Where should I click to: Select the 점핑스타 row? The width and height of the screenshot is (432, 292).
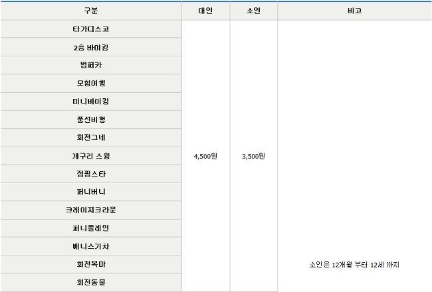(x=91, y=174)
